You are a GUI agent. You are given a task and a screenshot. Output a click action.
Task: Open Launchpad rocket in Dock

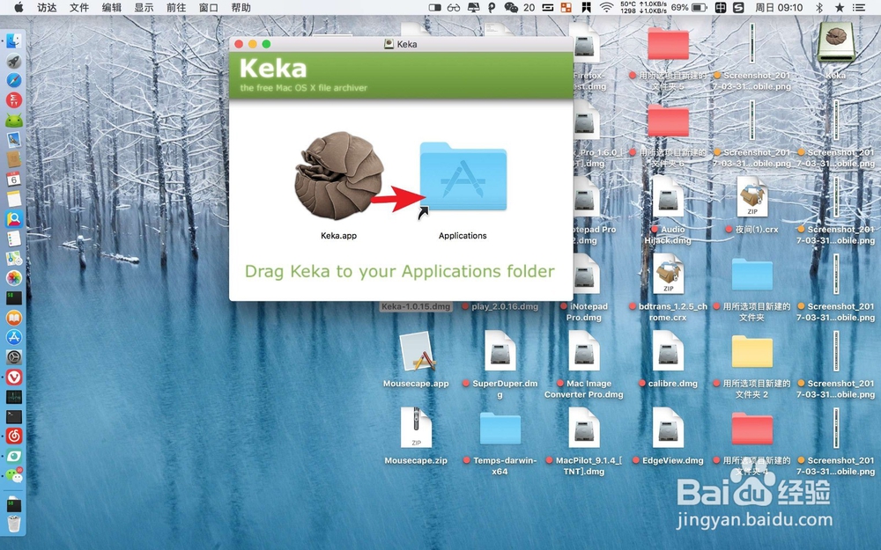click(x=14, y=61)
